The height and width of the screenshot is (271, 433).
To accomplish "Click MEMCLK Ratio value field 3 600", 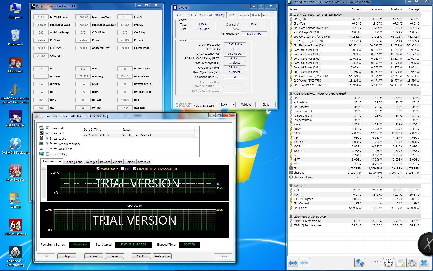I will [41, 17].
